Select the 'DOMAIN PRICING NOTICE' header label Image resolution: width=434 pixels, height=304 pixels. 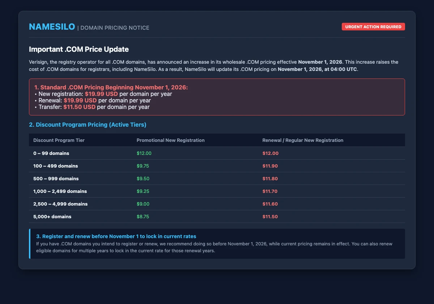[115, 28]
